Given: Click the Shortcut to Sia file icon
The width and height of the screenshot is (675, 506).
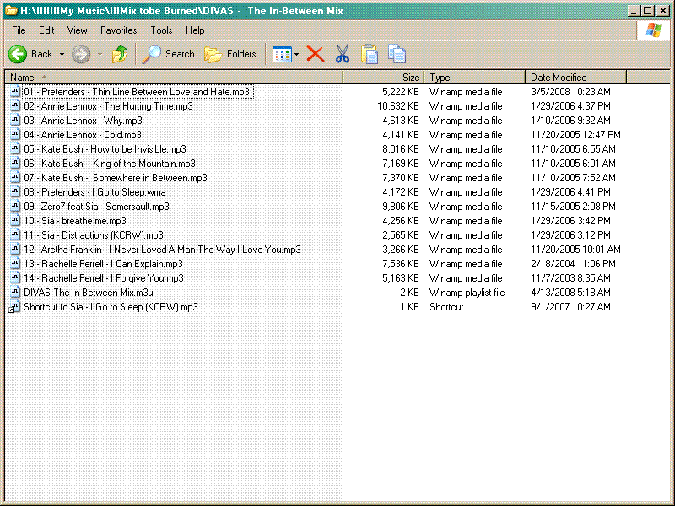Looking at the screenshot, I should [x=14, y=307].
